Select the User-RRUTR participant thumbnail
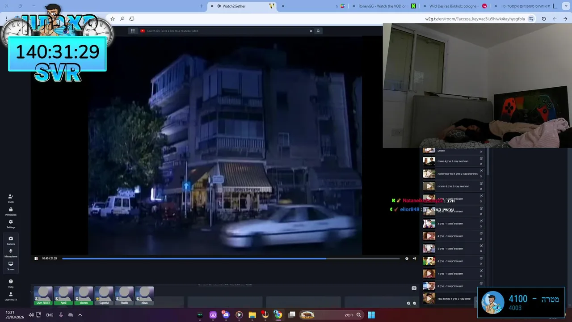Screen dimensions: 572x322 tap(43, 296)
